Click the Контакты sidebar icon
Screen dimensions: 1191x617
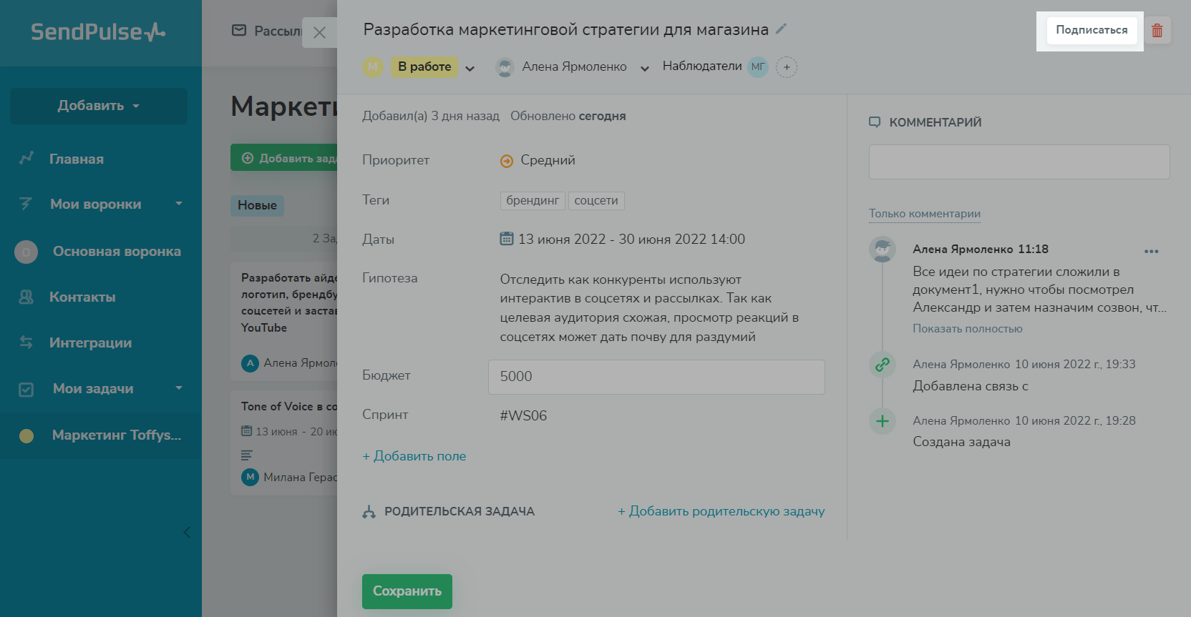(x=26, y=297)
